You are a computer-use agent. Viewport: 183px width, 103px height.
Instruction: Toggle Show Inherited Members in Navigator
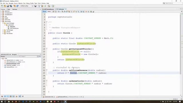(2, 96)
